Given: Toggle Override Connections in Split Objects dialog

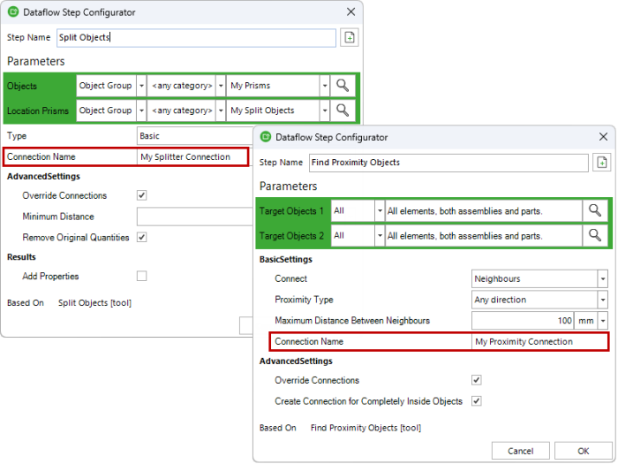Looking at the screenshot, I should coord(141,195).
